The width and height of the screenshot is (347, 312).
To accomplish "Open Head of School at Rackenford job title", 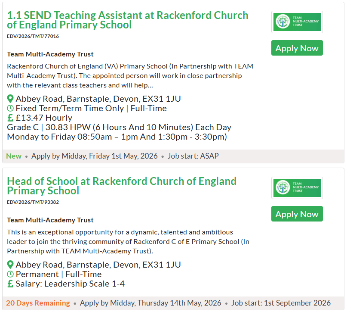I will [x=121, y=186].
